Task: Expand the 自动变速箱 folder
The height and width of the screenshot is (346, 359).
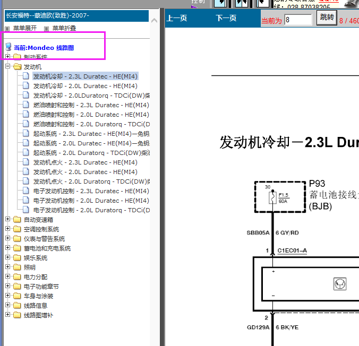Action: point(7,219)
